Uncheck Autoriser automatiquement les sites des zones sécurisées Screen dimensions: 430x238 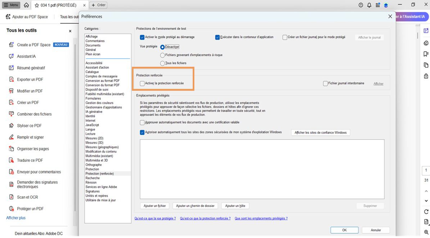[x=142, y=132]
